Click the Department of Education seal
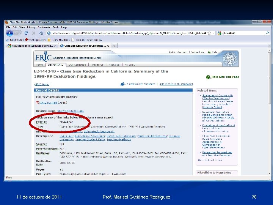Image resolution: width=273 pixels, height=205 pixels. click(230, 59)
